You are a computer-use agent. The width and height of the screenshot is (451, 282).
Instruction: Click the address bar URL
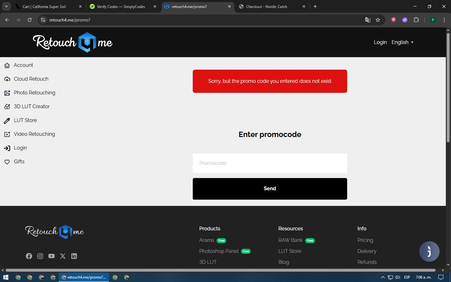pos(70,20)
